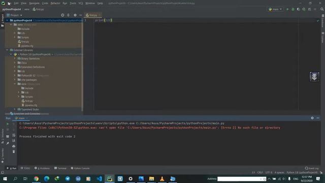Click tool windows toggle in bottom-left corner
Viewport: 325px width, 183px height.
[x=3, y=172]
